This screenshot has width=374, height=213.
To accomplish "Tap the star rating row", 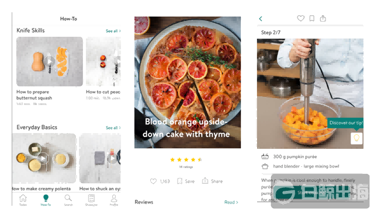I will tap(186, 160).
